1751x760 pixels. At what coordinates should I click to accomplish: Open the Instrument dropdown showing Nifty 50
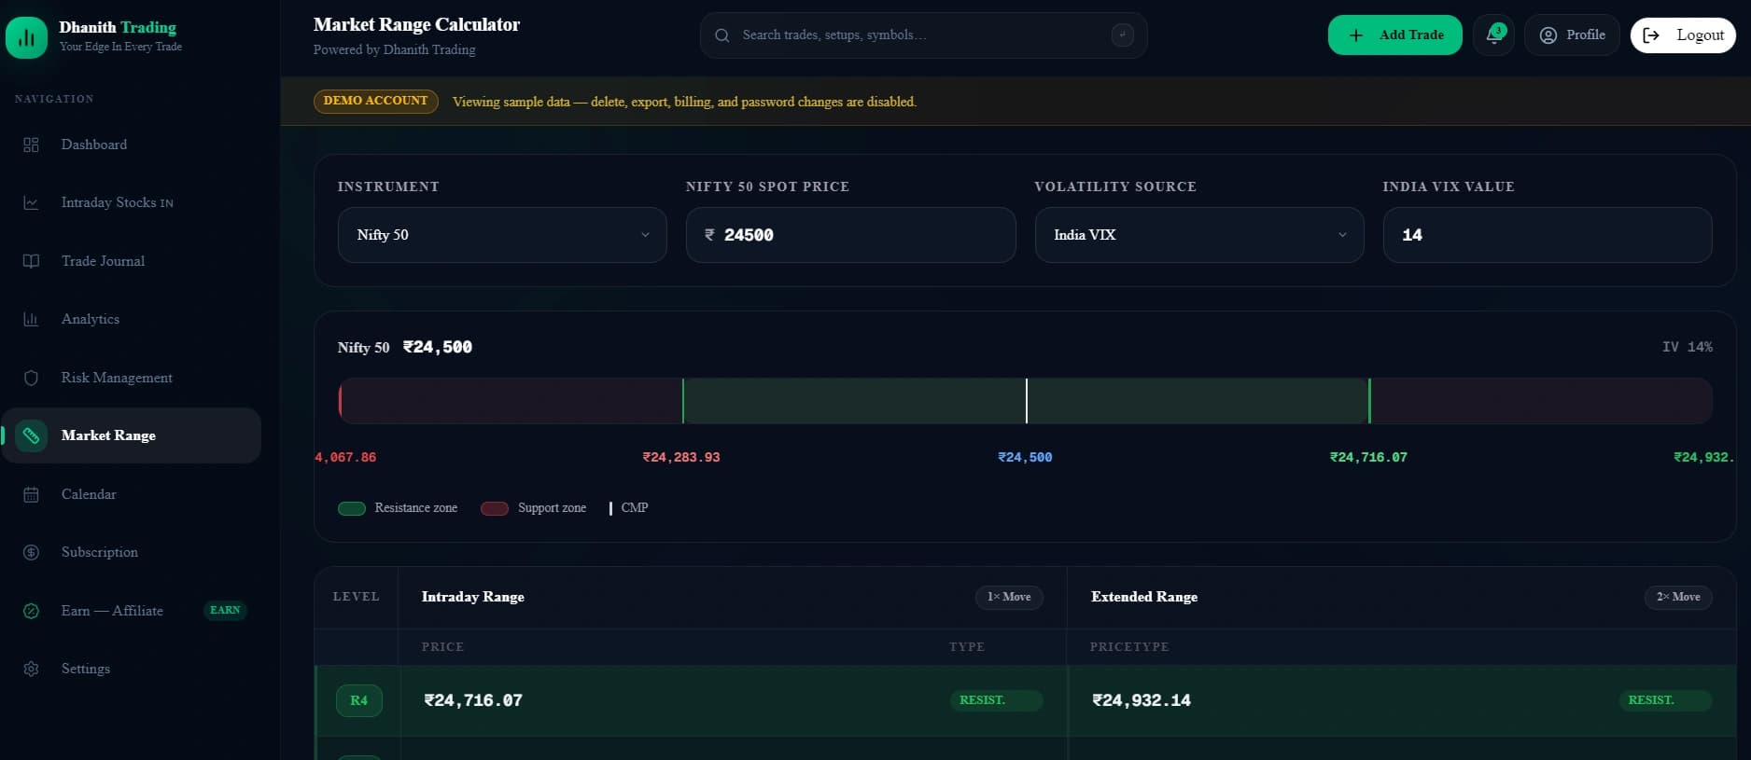pyautogui.click(x=502, y=235)
